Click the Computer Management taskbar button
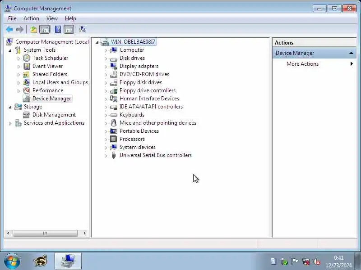This screenshot has width=361, height=270. (68, 261)
